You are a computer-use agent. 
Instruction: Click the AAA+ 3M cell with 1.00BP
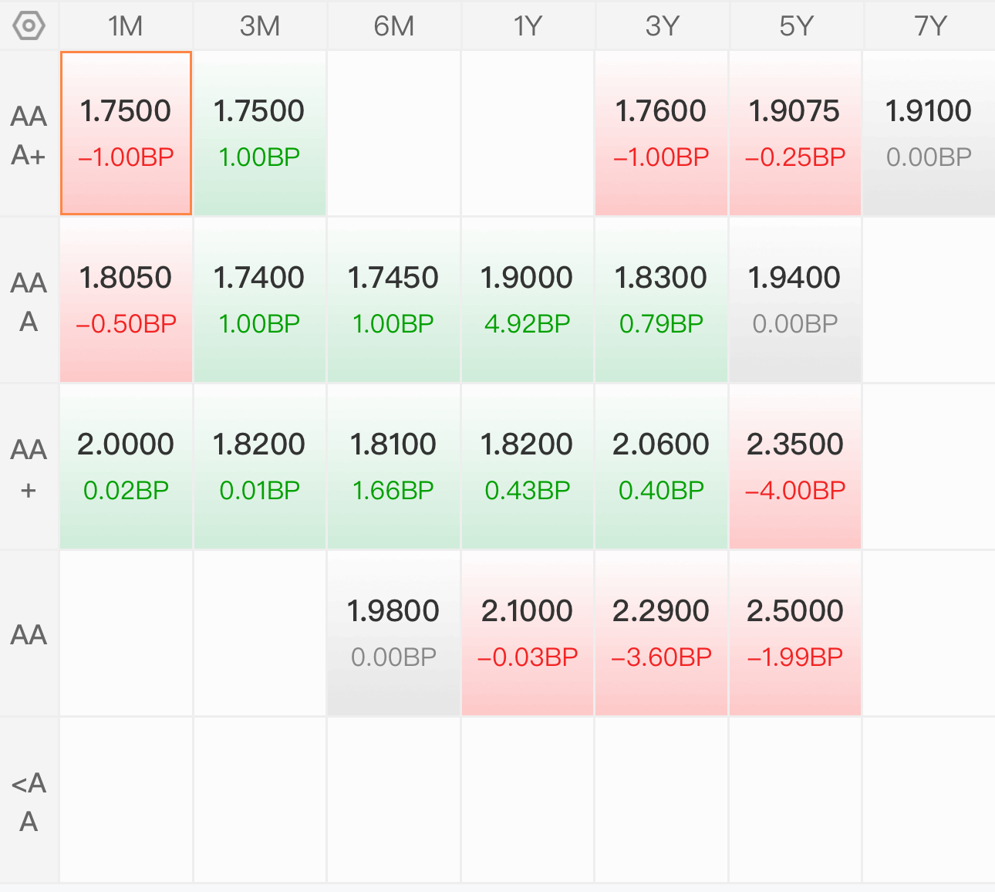point(260,133)
